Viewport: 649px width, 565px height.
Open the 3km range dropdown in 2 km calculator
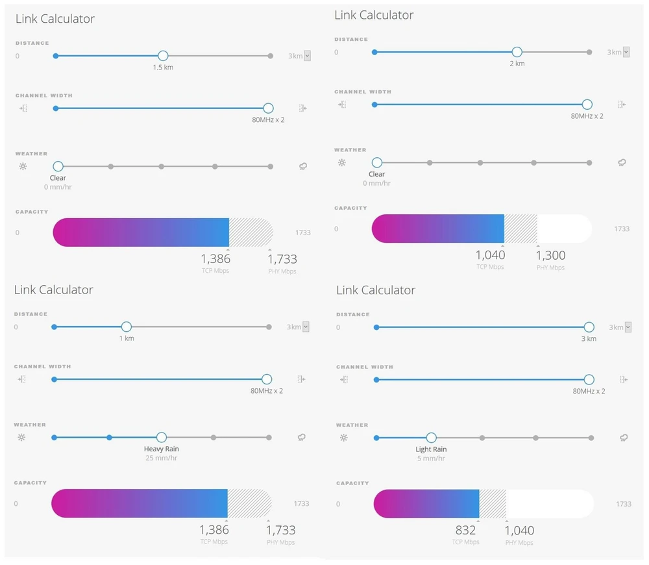tap(626, 52)
